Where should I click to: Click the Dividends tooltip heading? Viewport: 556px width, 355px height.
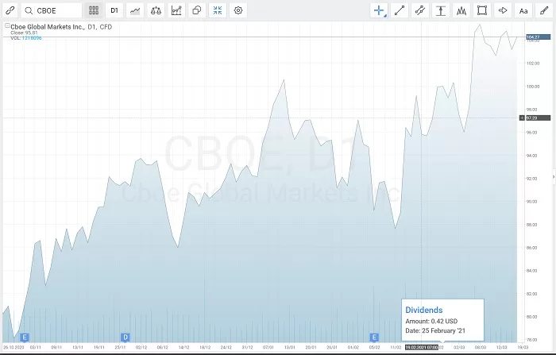click(x=423, y=310)
